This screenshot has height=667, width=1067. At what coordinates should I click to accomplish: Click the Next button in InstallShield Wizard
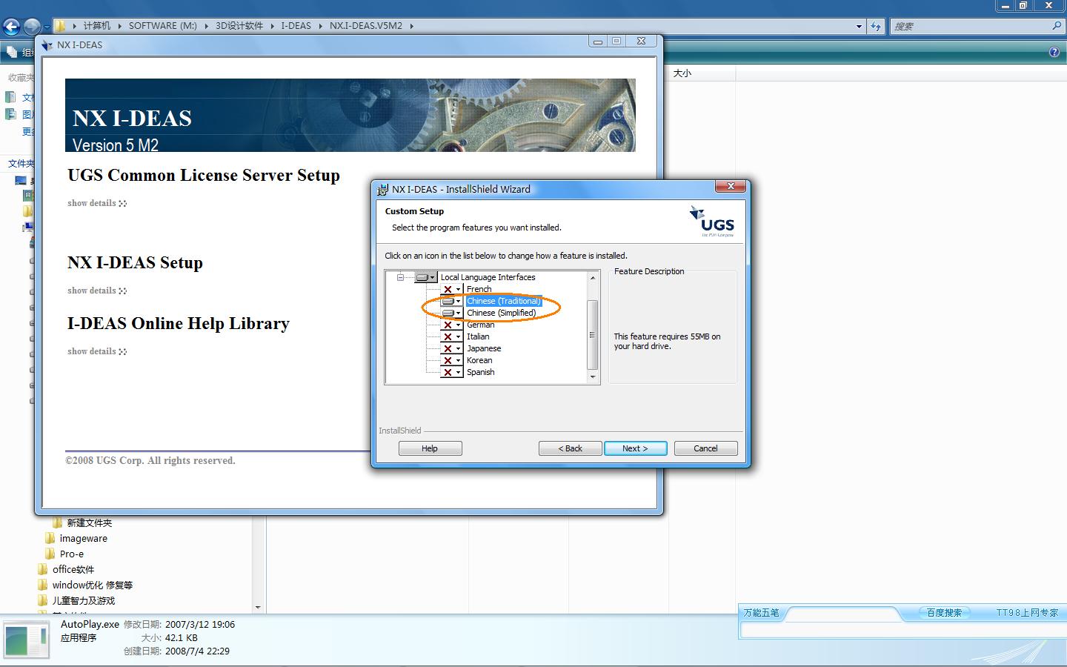[x=636, y=448]
